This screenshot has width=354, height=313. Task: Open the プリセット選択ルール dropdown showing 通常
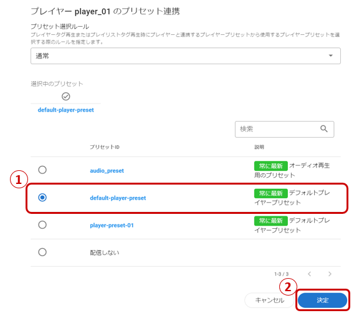(186, 55)
